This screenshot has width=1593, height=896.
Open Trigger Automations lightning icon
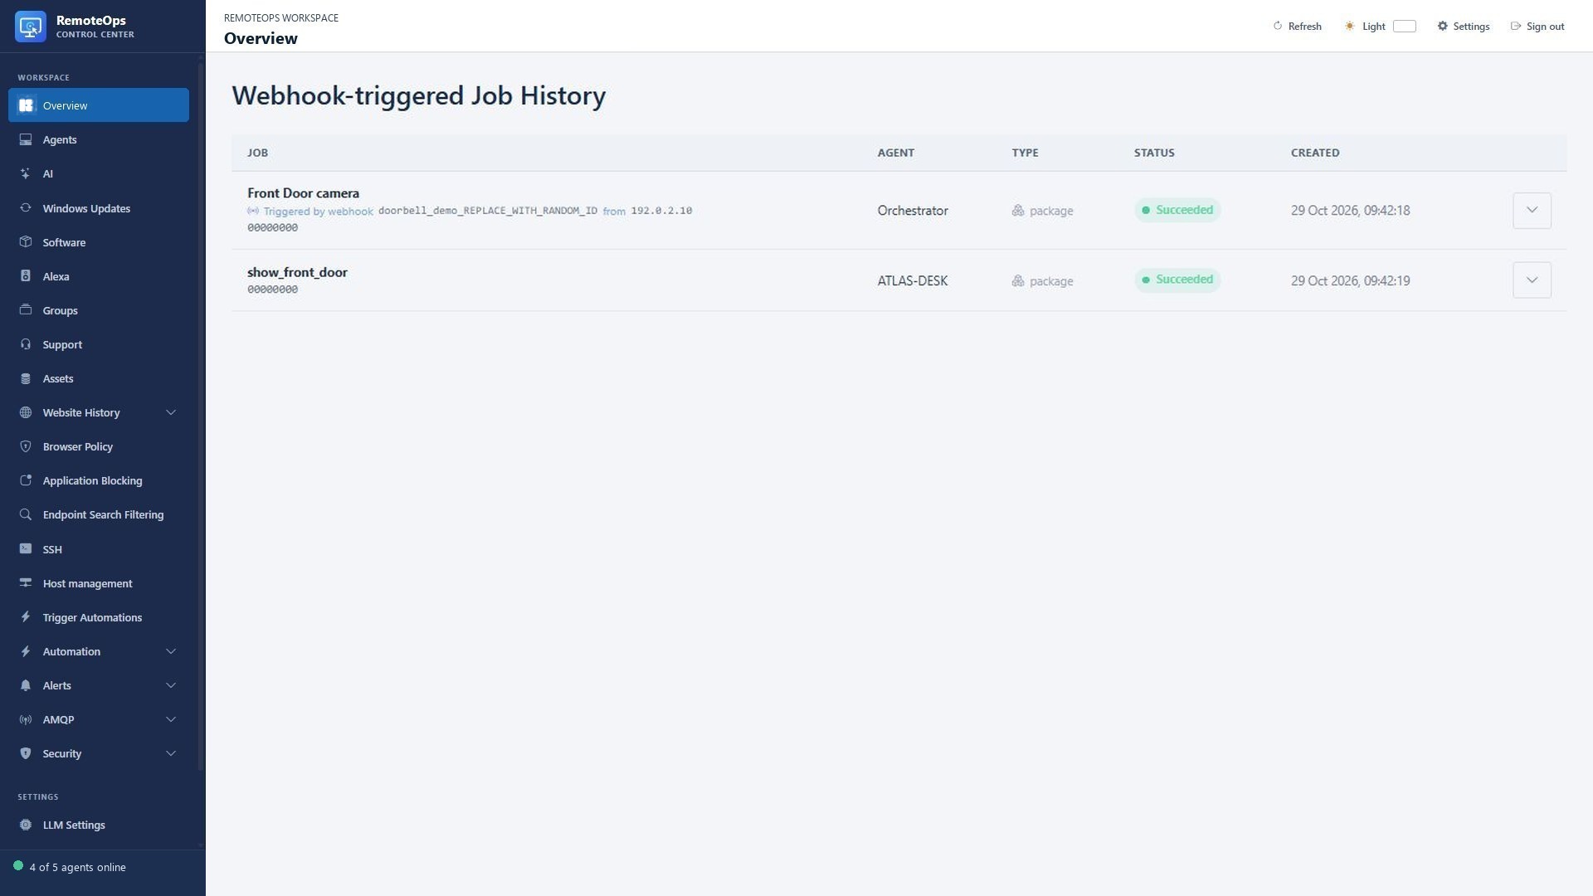pos(26,617)
